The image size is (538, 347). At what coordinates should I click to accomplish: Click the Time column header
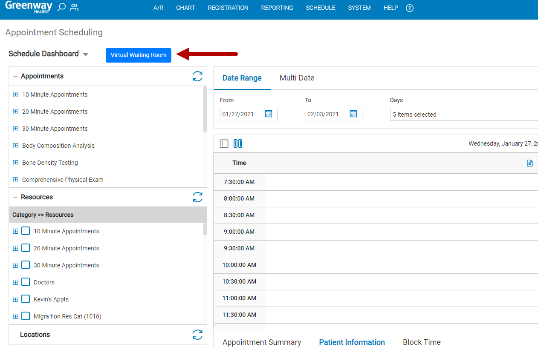click(239, 163)
